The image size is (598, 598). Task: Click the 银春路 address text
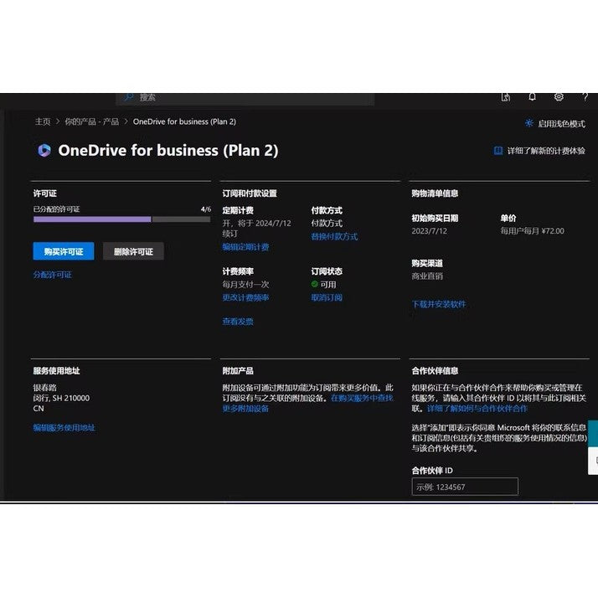point(45,388)
